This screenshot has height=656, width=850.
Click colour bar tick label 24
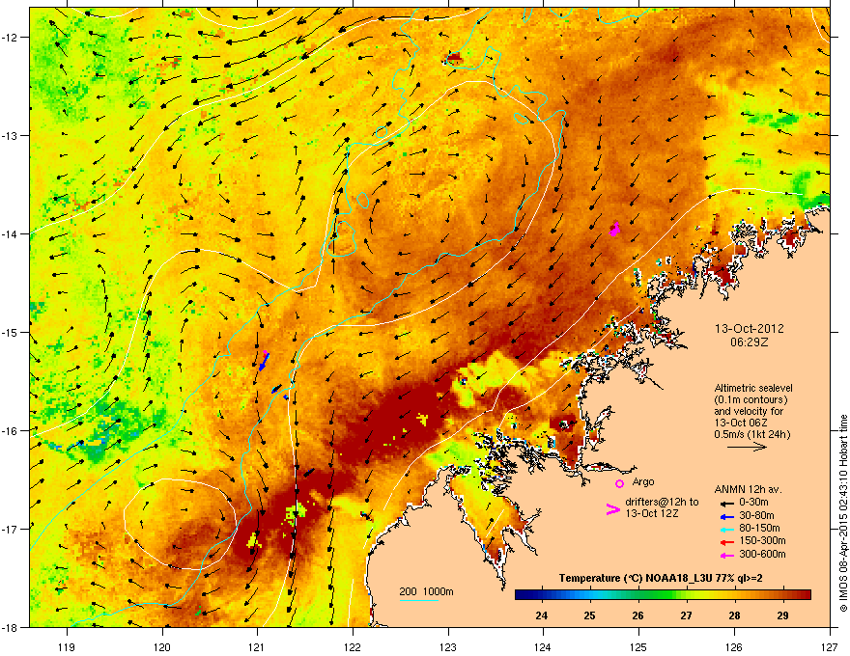541,615
